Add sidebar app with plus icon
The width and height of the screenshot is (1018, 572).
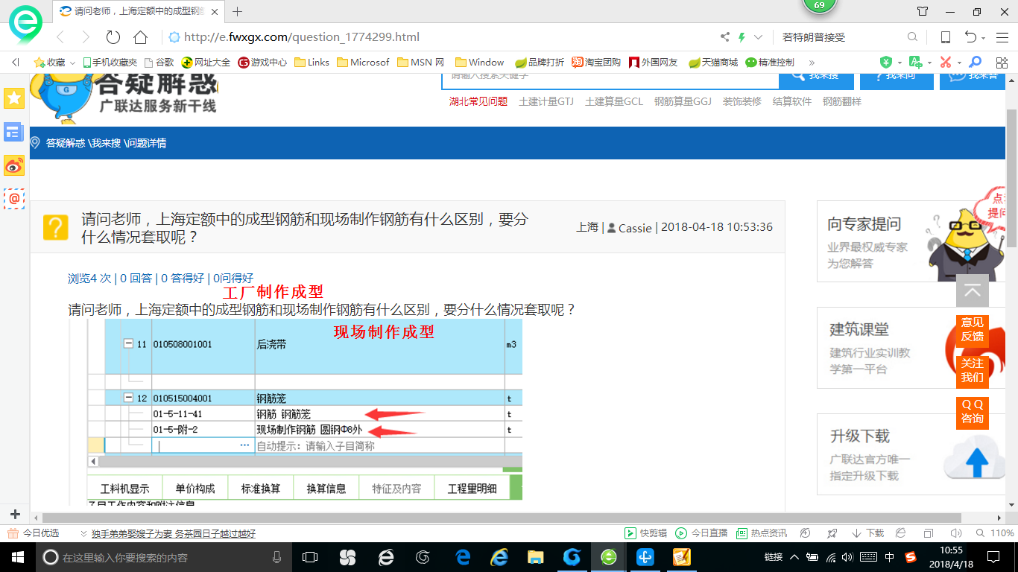pos(15,515)
